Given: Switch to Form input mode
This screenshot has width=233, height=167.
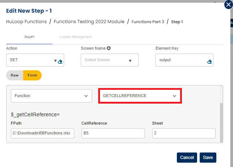Looking at the screenshot, I should coord(32,75).
